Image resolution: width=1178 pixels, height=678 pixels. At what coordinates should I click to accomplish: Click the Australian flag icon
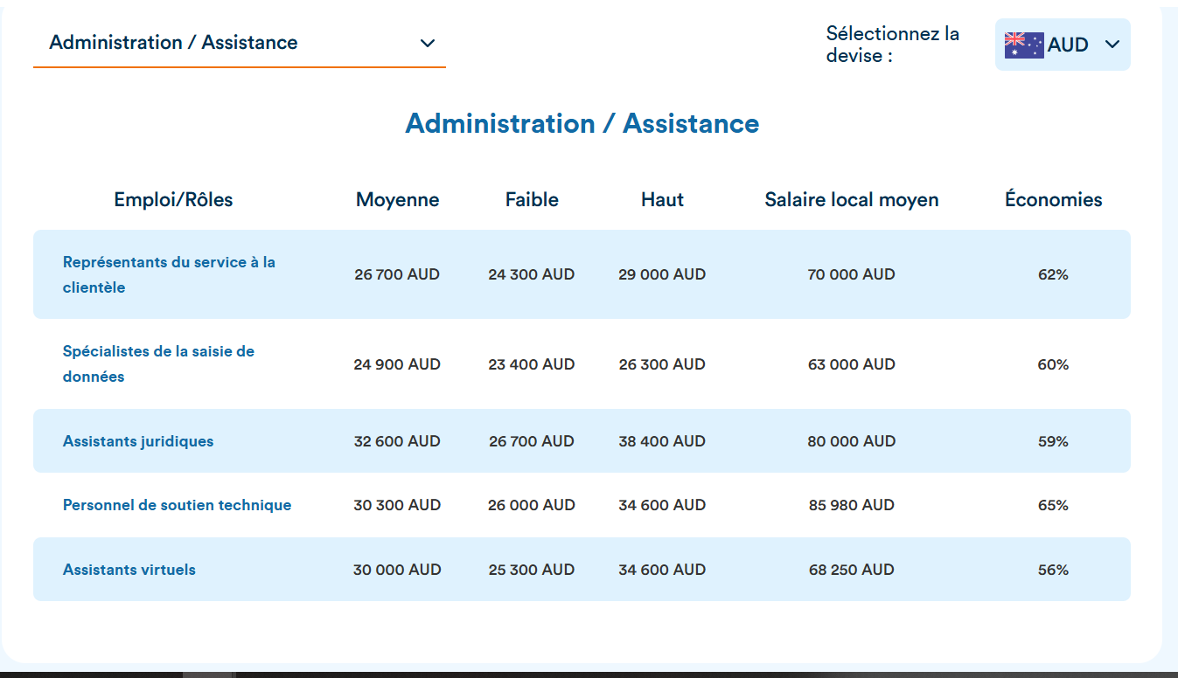pos(1023,45)
